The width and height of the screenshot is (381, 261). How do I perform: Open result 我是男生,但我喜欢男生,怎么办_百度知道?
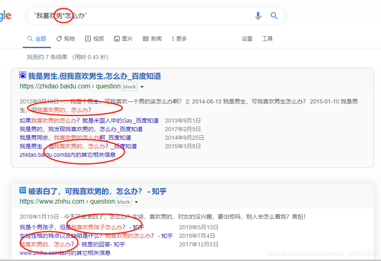tap(94, 76)
